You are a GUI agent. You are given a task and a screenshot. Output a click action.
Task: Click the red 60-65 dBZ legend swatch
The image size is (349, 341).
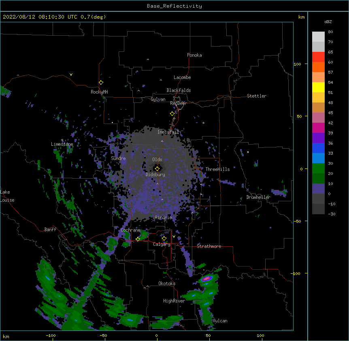(318, 57)
